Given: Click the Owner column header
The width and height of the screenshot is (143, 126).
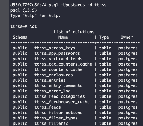Looking at the screenshot, I should pyautogui.click(x=127, y=37).
